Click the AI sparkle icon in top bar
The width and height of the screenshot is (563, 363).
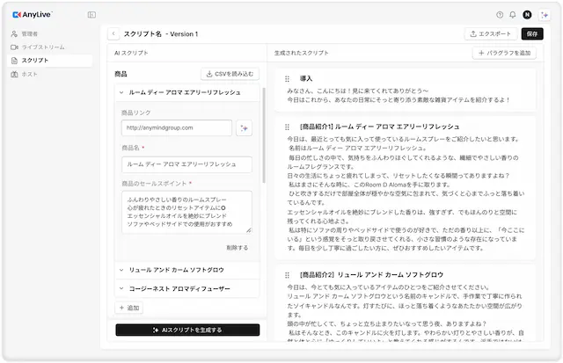pos(545,14)
